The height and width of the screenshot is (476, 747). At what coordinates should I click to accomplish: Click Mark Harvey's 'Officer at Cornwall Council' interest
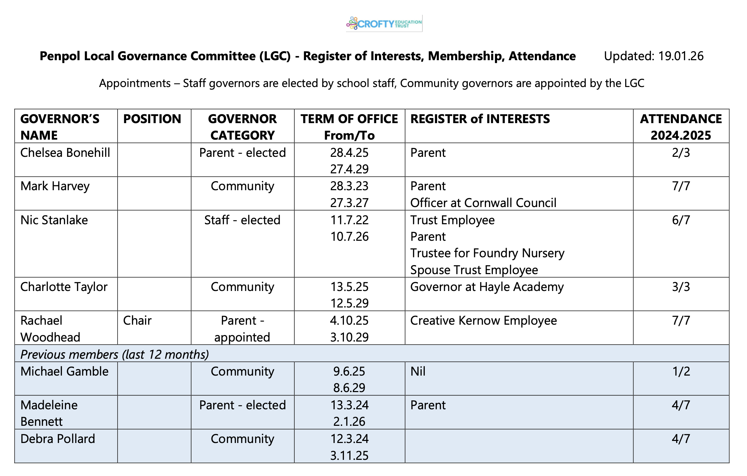coord(483,203)
